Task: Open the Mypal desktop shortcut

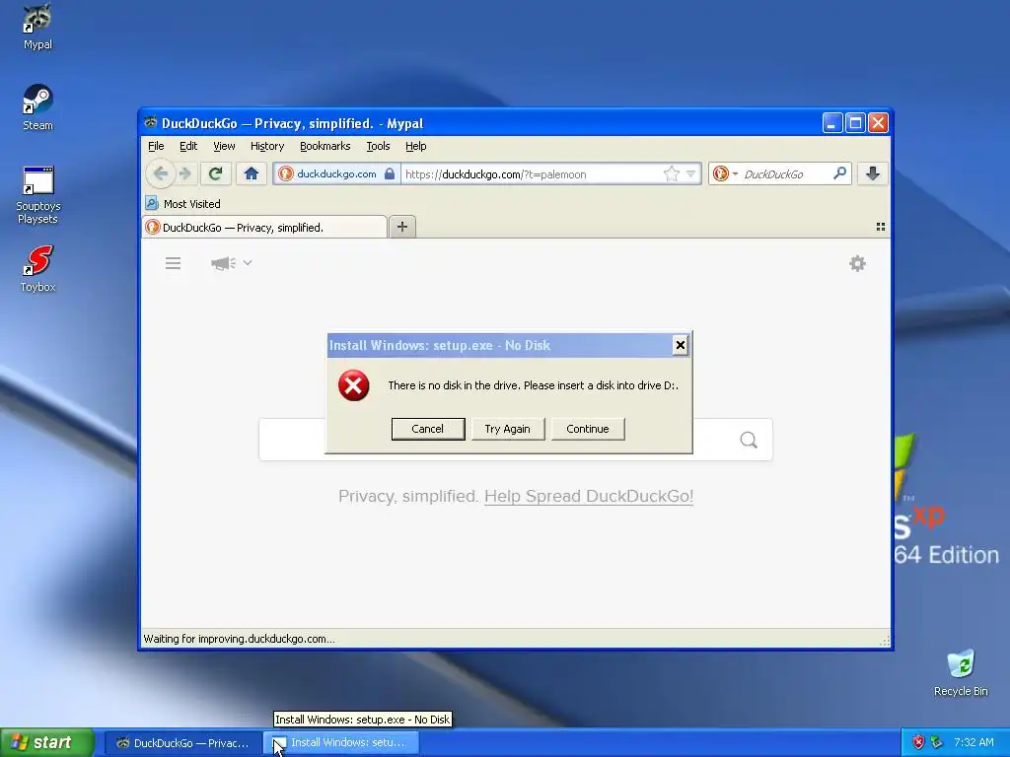Action: [x=37, y=26]
